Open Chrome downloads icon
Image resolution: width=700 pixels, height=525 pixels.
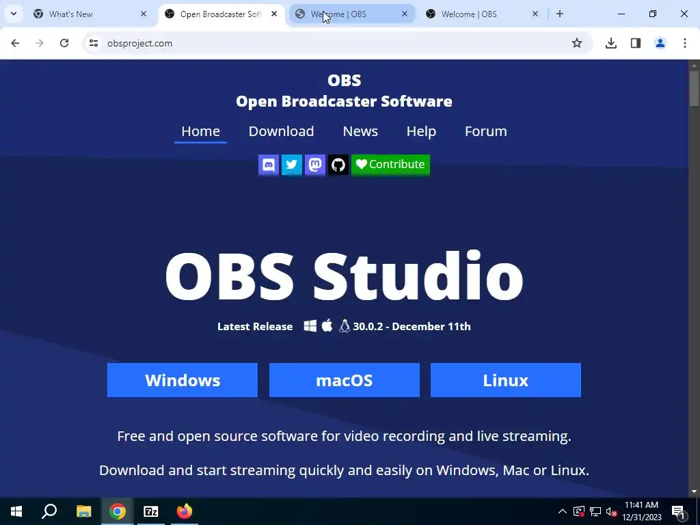tap(611, 43)
